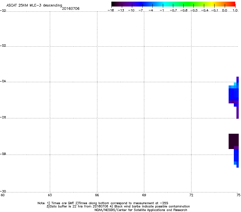Click the 75 longitude axis label

pyautogui.click(x=238, y=195)
